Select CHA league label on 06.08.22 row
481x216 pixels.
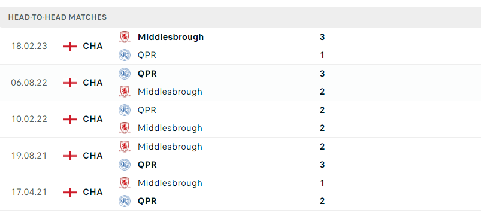click(x=93, y=83)
